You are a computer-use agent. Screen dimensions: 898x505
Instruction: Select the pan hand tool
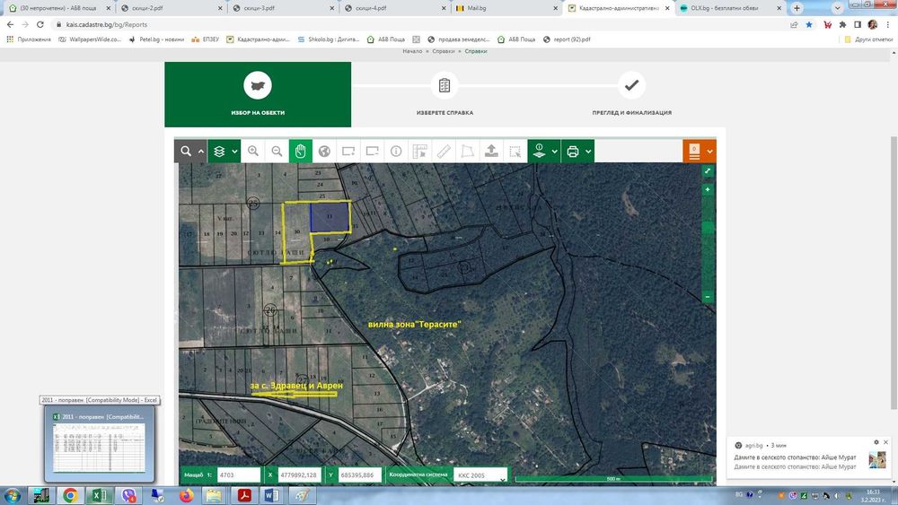(301, 152)
